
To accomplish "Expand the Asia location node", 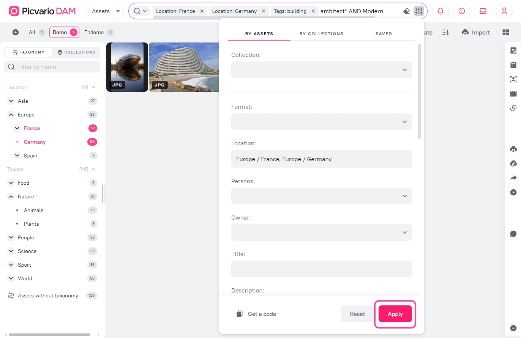I will pyautogui.click(x=11, y=101).
